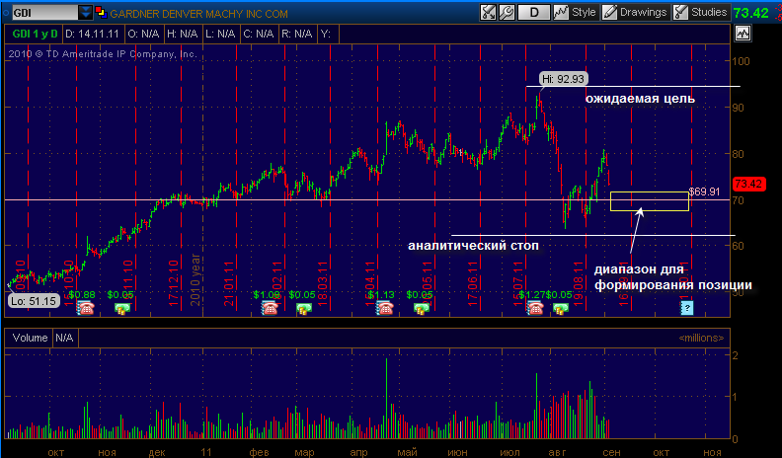Click the 17.06.11 expiration date marker
The height and width of the screenshot is (458, 782).
(x=472, y=283)
